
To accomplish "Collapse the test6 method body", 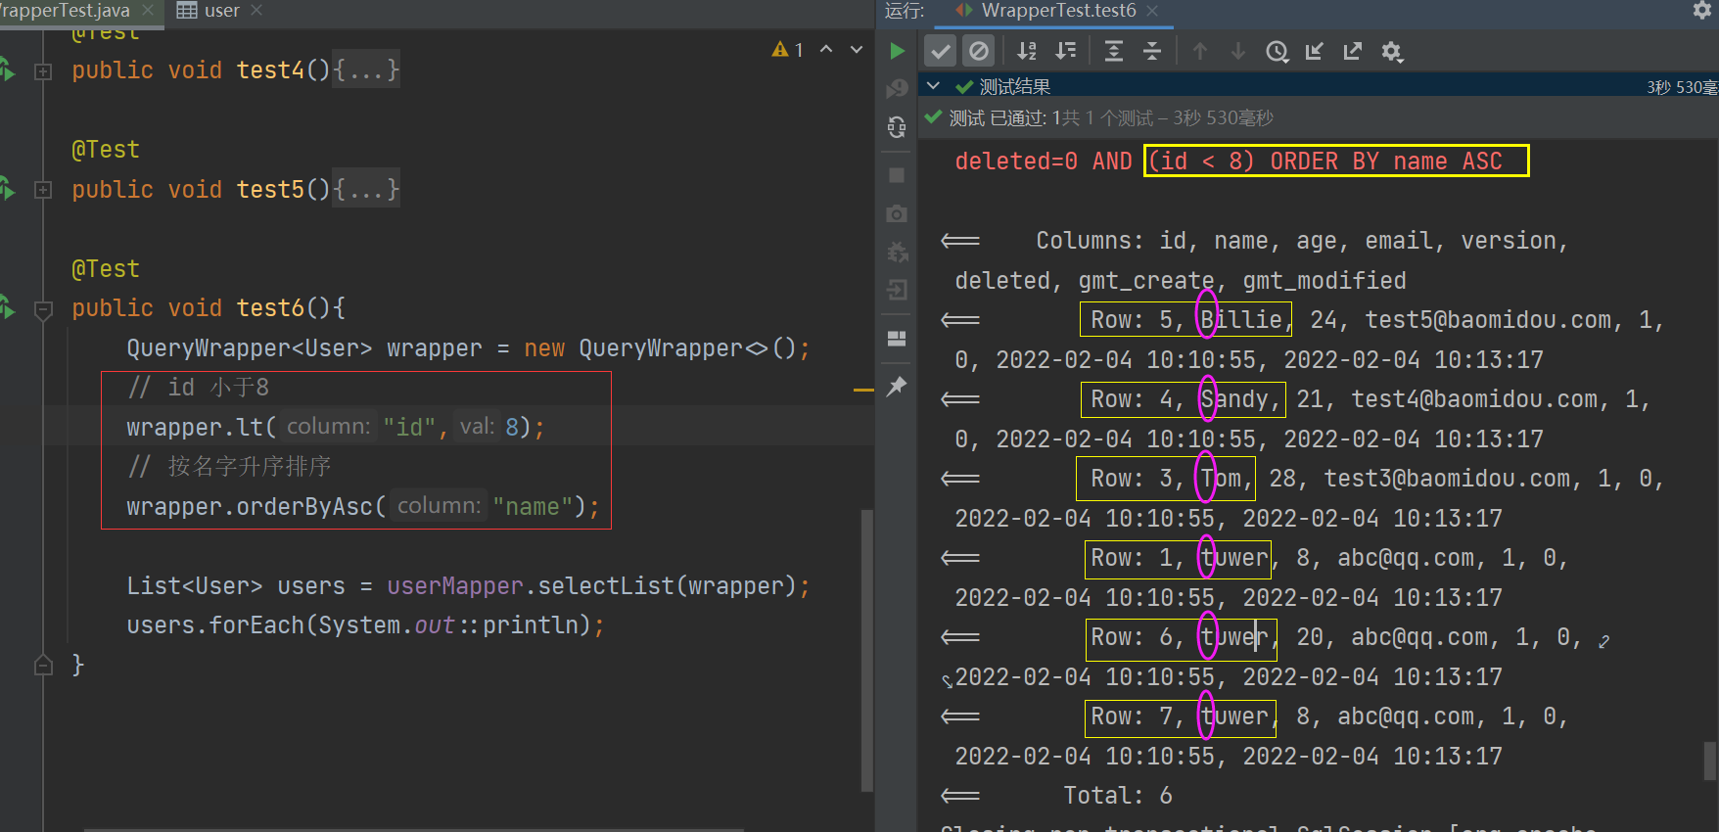I will pos(43,310).
